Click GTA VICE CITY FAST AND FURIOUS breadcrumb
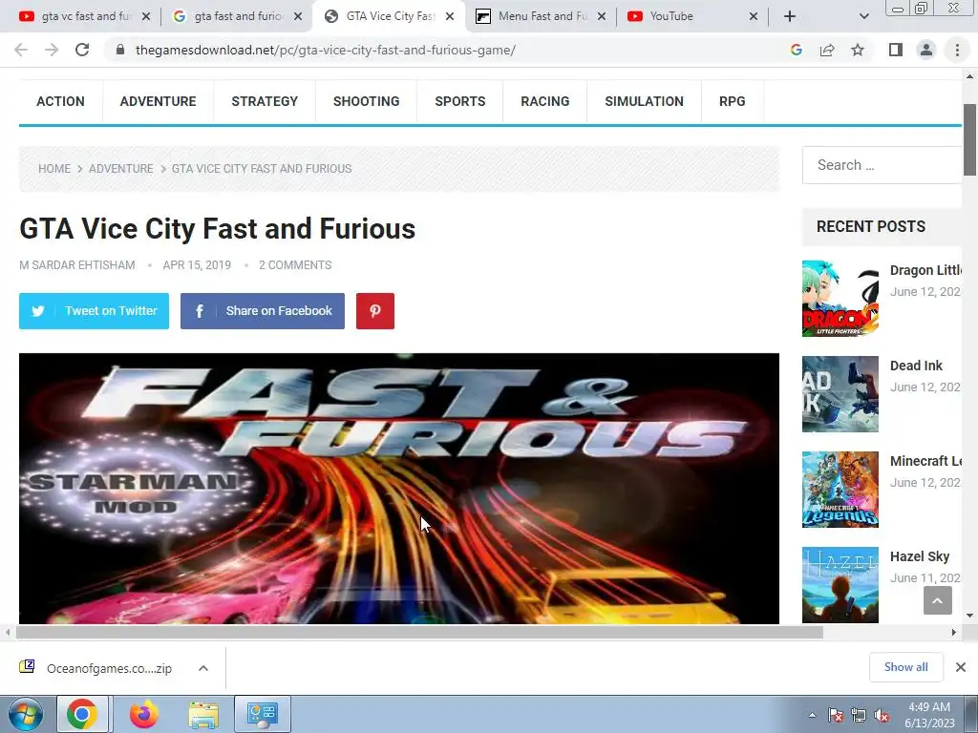 262,169
